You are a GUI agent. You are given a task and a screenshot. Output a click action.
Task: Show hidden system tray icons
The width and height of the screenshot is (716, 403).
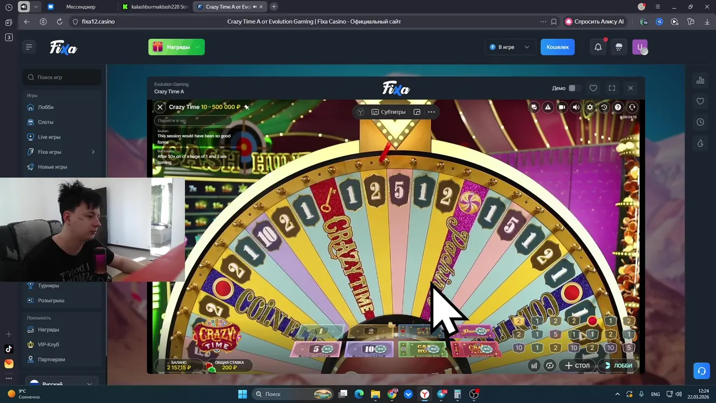pyautogui.click(x=618, y=394)
